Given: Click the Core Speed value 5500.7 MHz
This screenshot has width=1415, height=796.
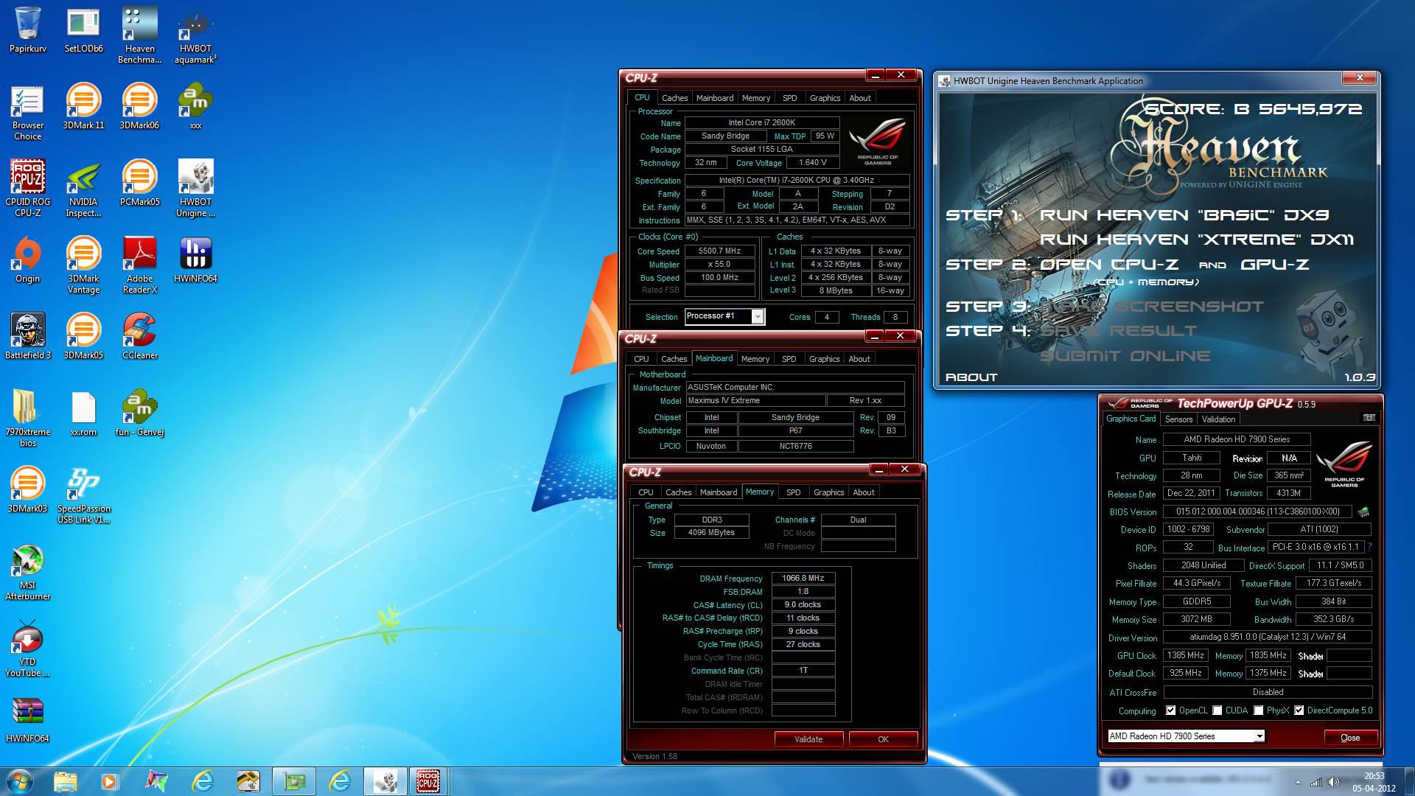Looking at the screenshot, I should pos(719,251).
